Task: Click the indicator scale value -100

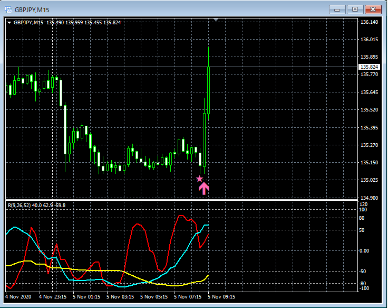Action: 364,288
